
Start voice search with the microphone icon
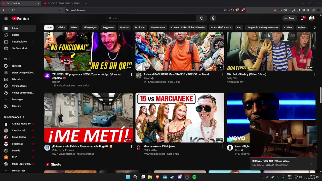(x=213, y=18)
